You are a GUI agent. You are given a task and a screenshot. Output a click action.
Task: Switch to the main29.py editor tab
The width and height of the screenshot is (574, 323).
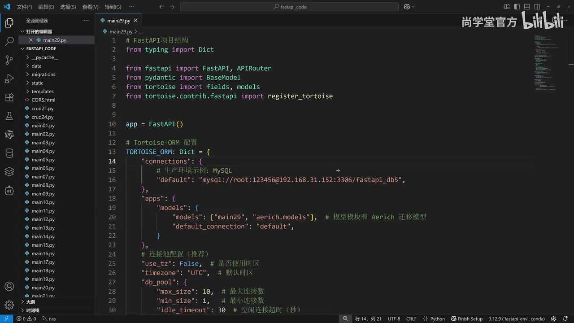118,21
